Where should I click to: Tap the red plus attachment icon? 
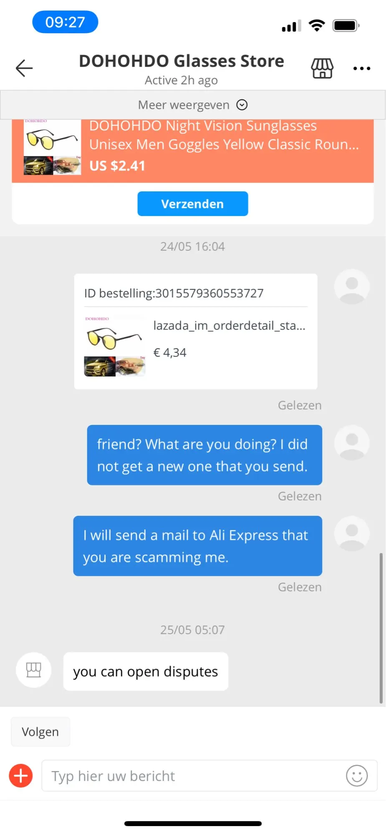point(21,776)
